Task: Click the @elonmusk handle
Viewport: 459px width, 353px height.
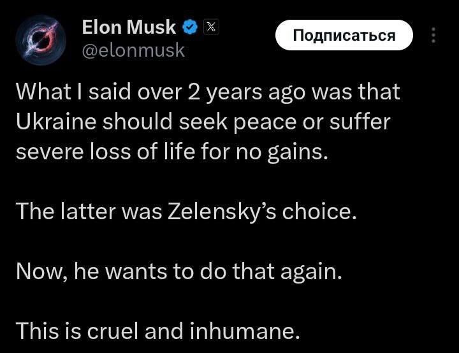Action: (x=133, y=50)
